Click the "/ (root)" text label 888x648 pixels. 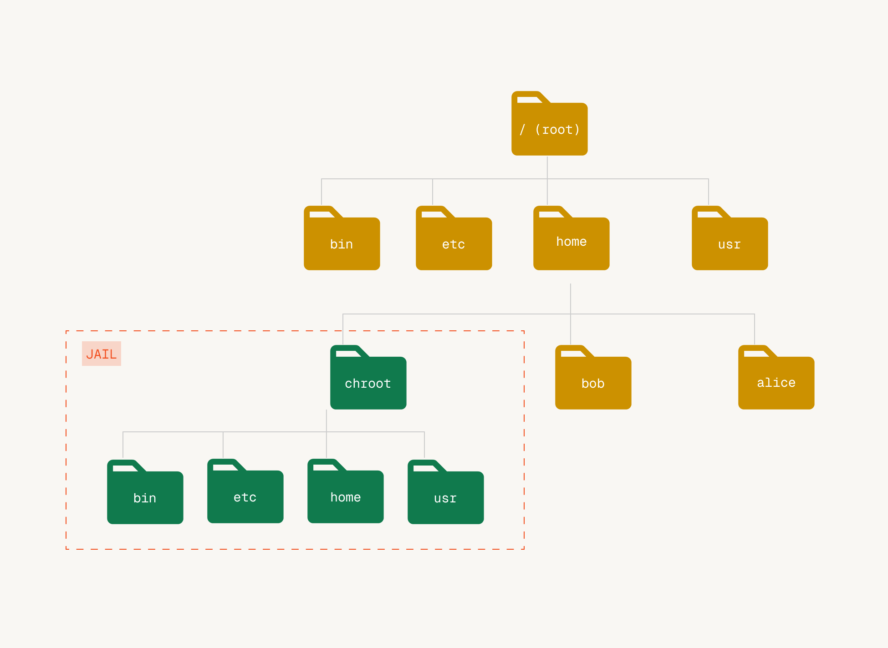(x=549, y=130)
